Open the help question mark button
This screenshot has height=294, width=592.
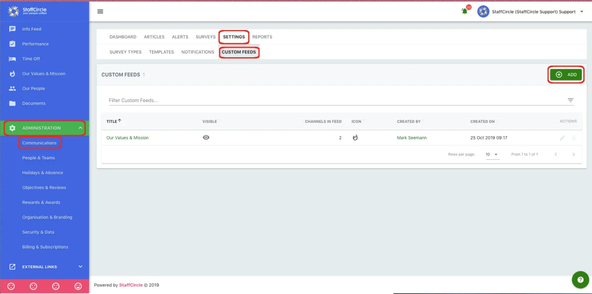click(x=580, y=280)
